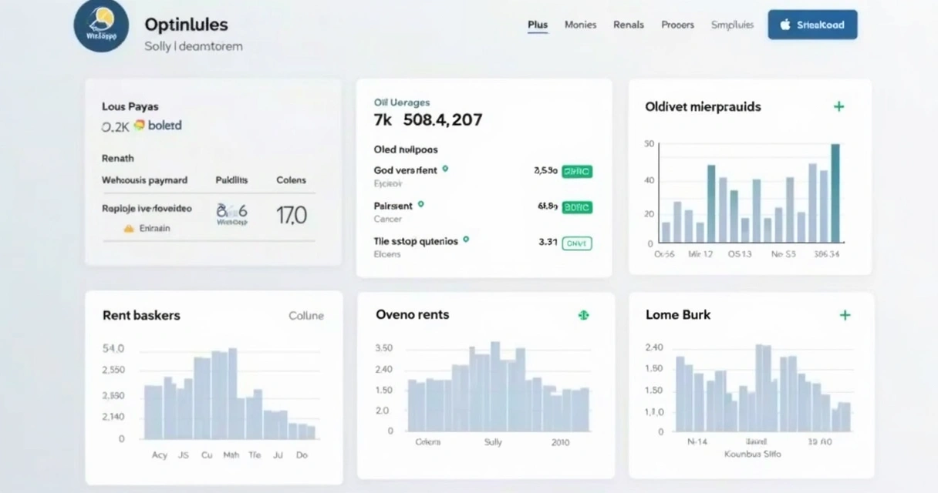Image resolution: width=938 pixels, height=493 pixels.
Task: Click the green circular icon on Oveno rents
Action: click(584, 315)
